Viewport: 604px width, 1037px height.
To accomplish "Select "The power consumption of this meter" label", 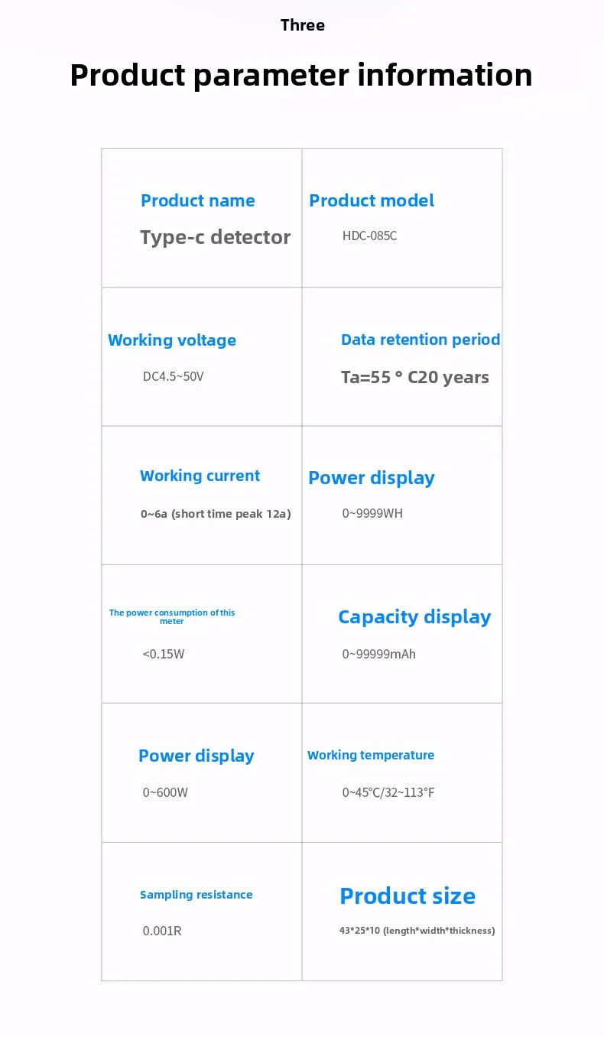I will [172, 616].
